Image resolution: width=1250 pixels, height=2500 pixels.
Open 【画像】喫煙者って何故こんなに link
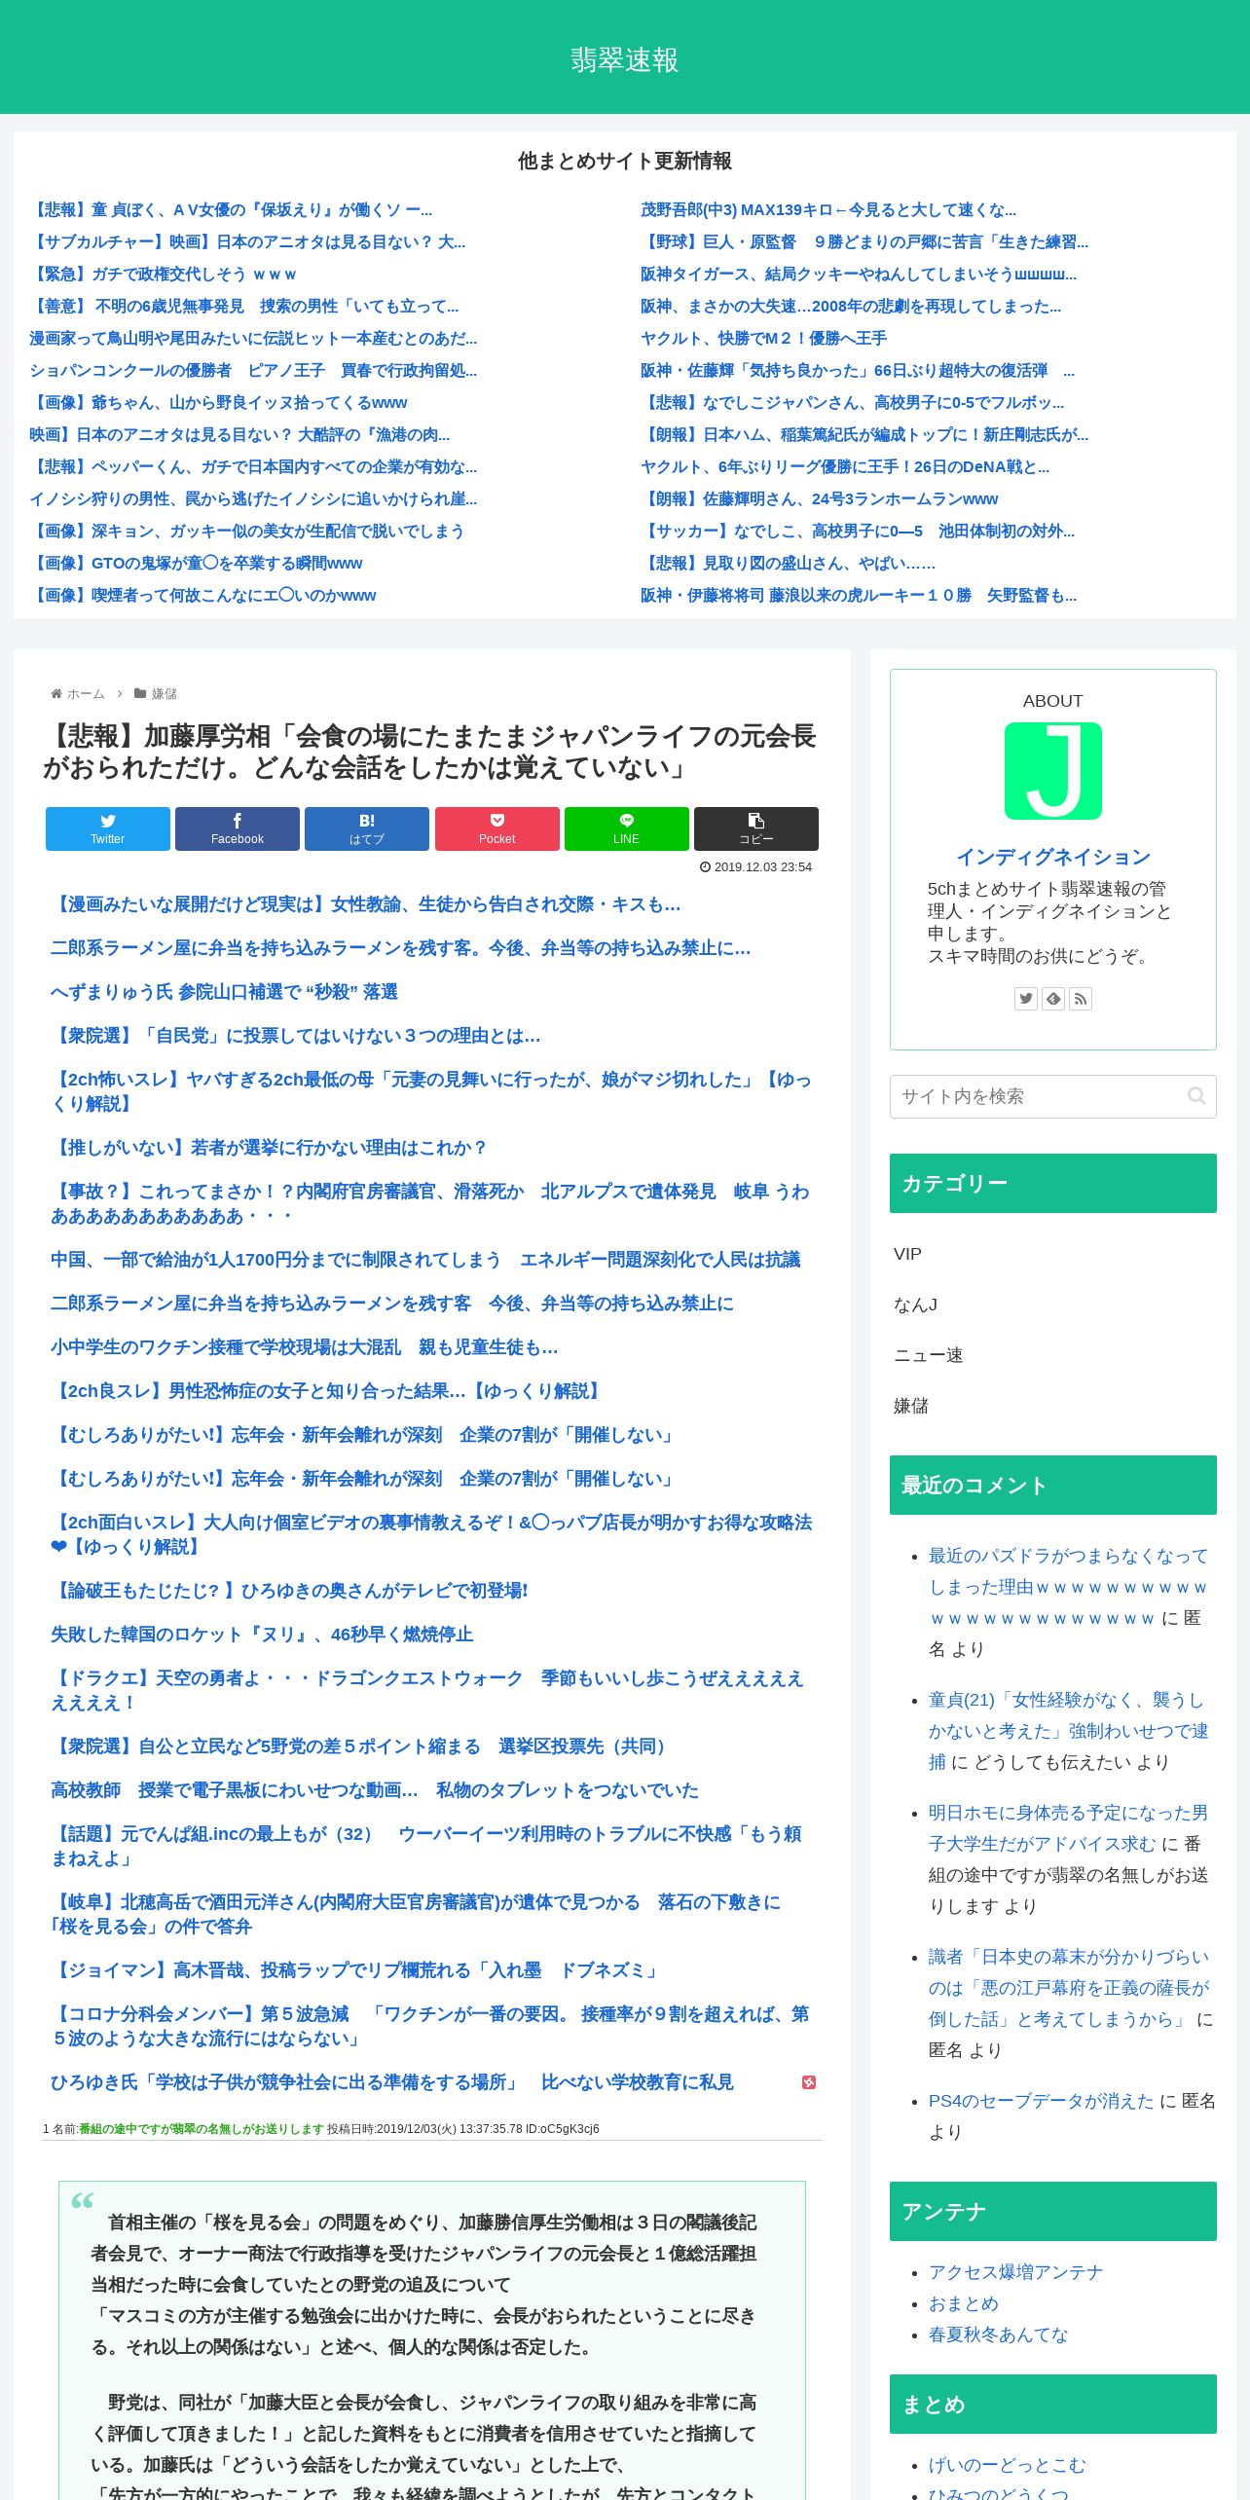tap(204, 596)
